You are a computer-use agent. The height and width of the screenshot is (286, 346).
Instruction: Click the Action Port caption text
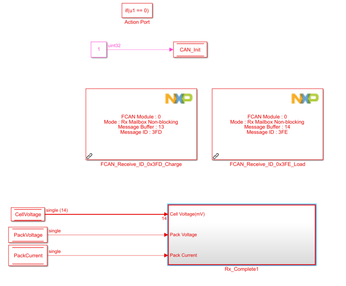137,22
